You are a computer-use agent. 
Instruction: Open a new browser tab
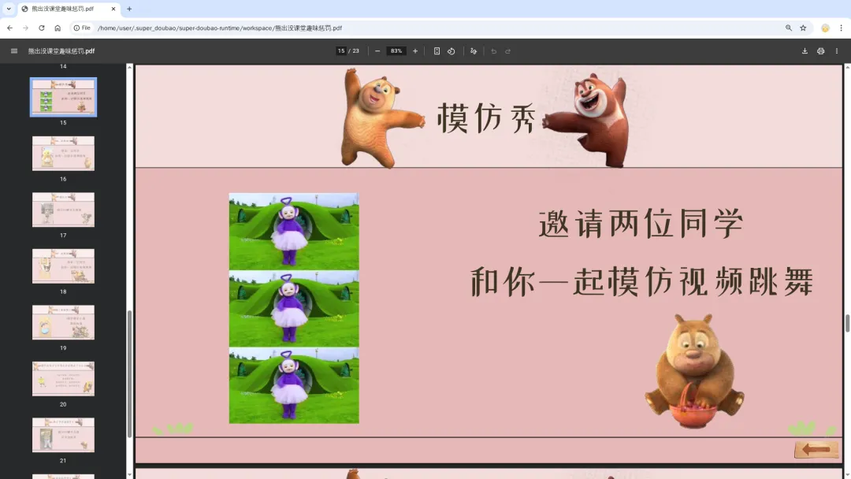129,9
